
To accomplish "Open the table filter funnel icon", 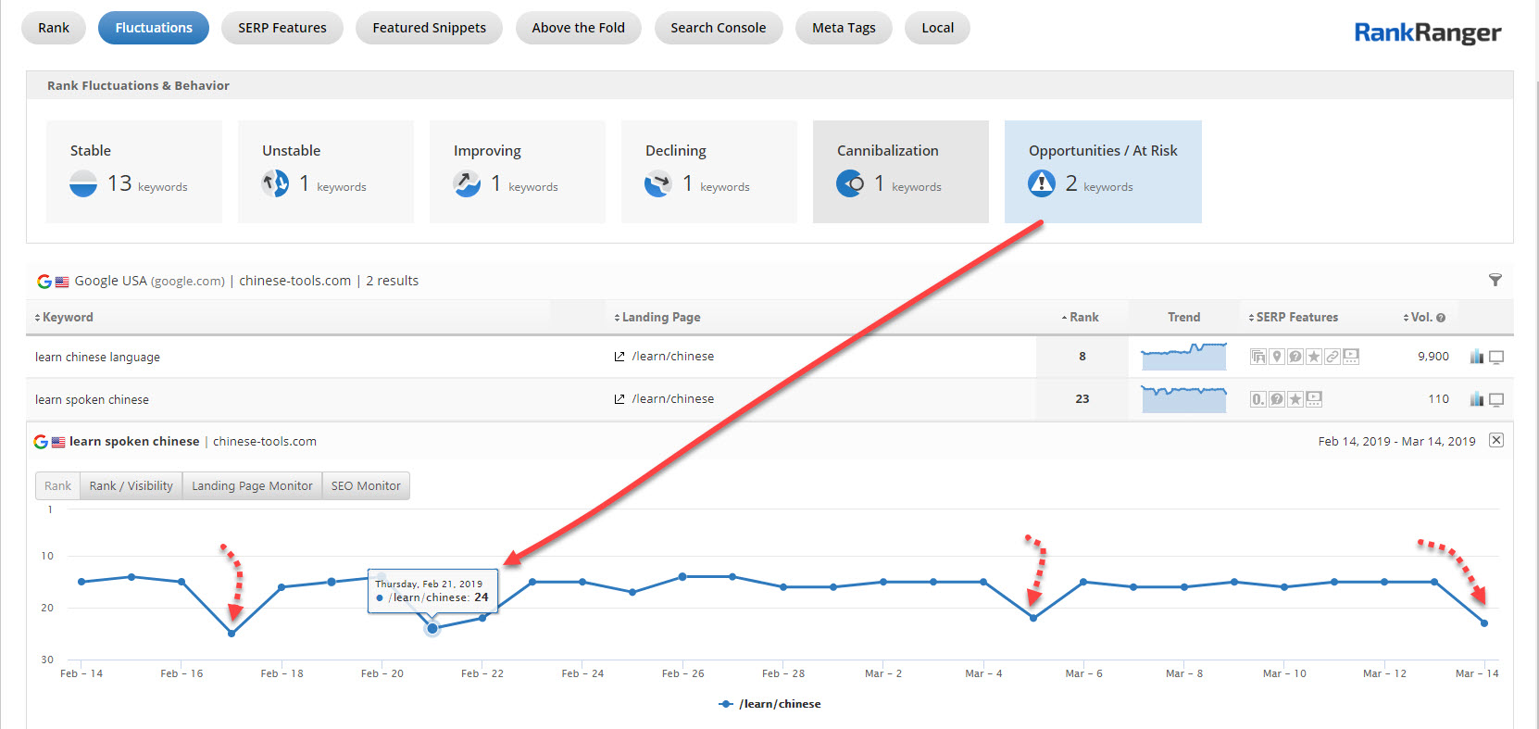I will coord(1495,280).
